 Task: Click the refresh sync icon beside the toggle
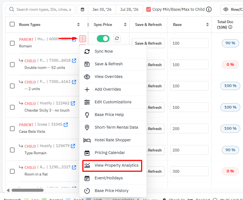pyautogui.click(x=117, y=39)
